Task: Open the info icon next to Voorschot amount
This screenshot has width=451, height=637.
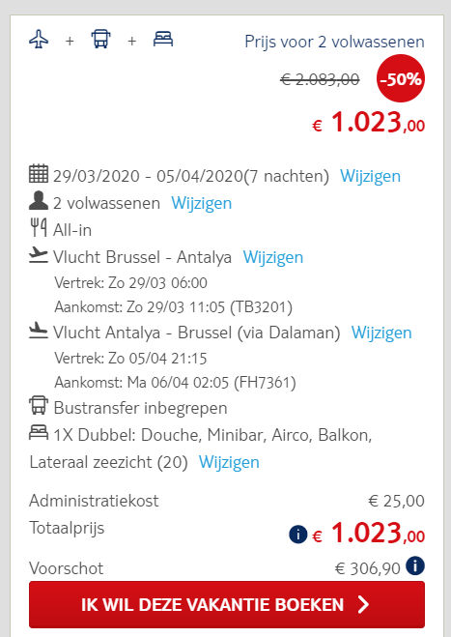Action: pos(415,565)
